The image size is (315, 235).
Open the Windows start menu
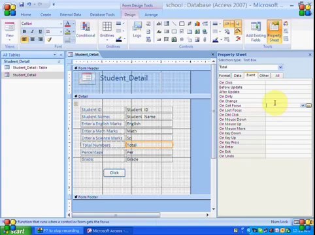(16, 231)
